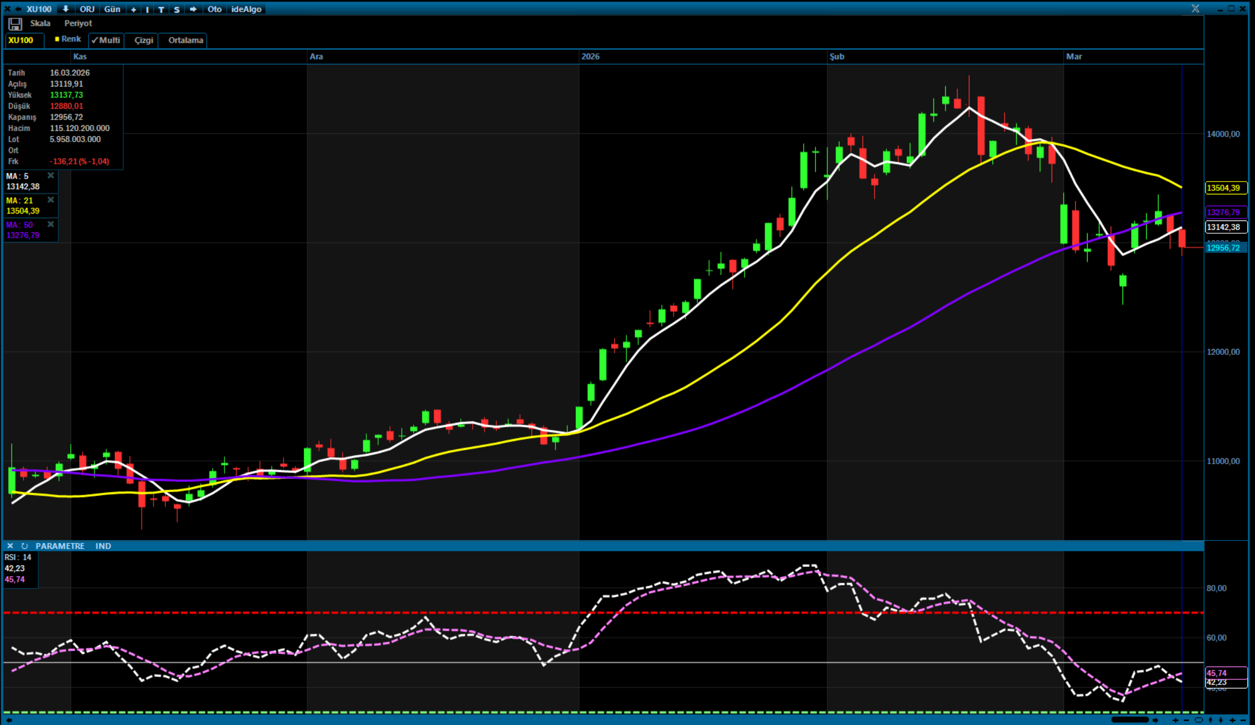Click the plus icon in top toolbar
The height and width of the screenshot is (725, 1255).
tap(133, 9)
